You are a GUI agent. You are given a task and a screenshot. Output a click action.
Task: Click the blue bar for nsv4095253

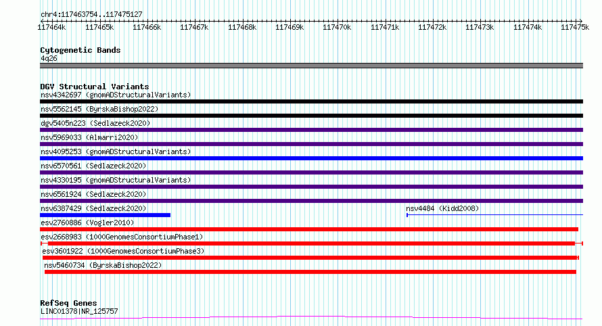(x=311, y=158)
